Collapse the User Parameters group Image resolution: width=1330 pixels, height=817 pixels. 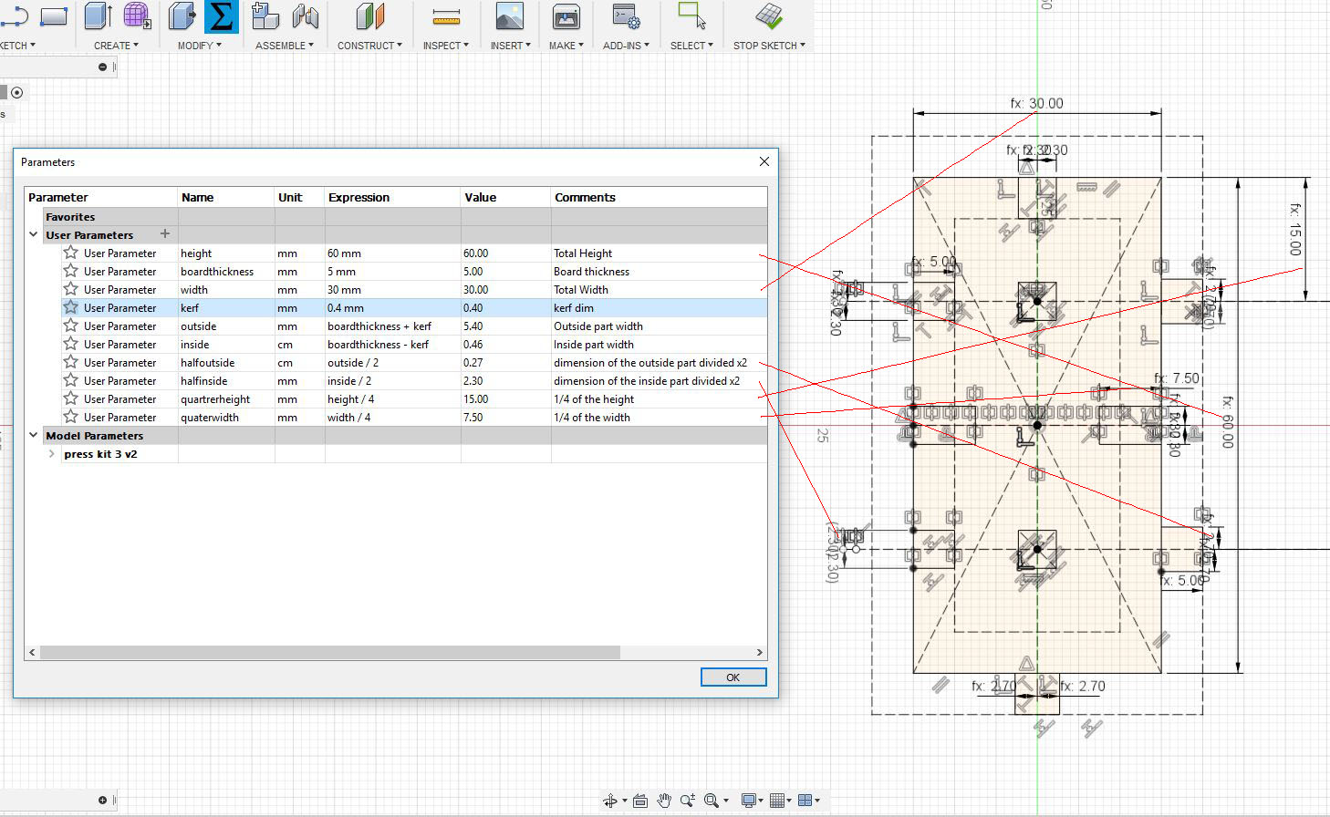34,234
